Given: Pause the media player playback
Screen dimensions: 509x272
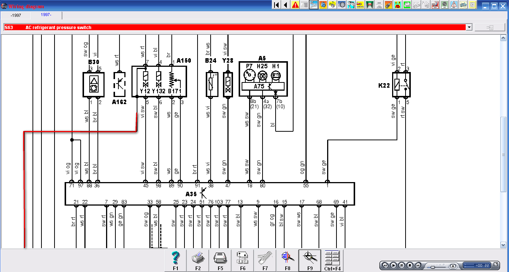Looking at the screenshot, I should [x=401, y=265].
